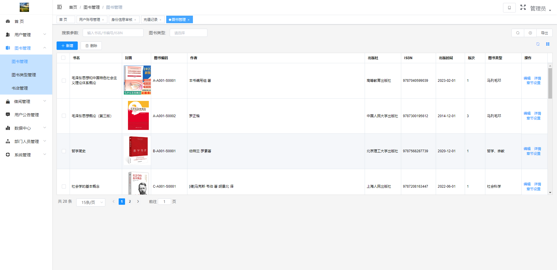The height and width of the screenshot is (270, 557).
Task: Go to next page arrow
Action: 138,202
